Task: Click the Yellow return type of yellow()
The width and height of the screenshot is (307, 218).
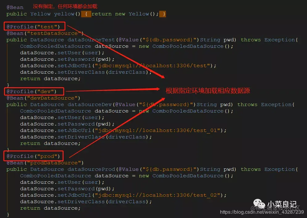Action: coord(40,14)
